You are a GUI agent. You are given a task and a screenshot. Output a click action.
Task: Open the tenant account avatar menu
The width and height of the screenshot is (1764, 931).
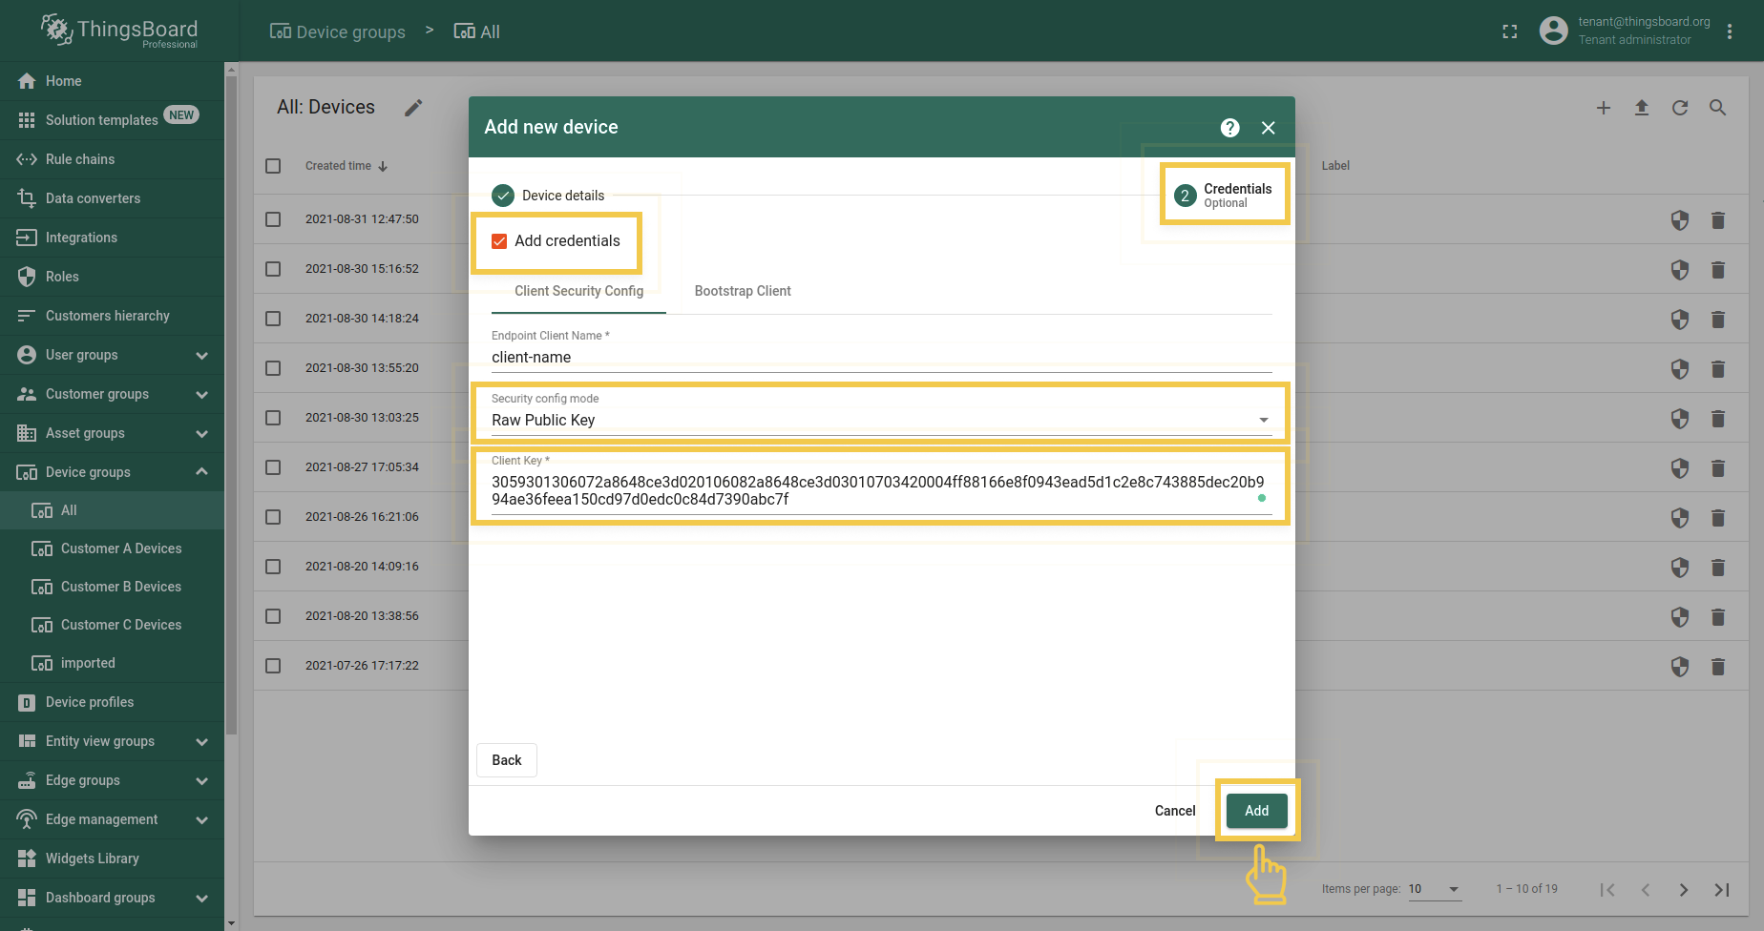click(x=1553, y=31)
